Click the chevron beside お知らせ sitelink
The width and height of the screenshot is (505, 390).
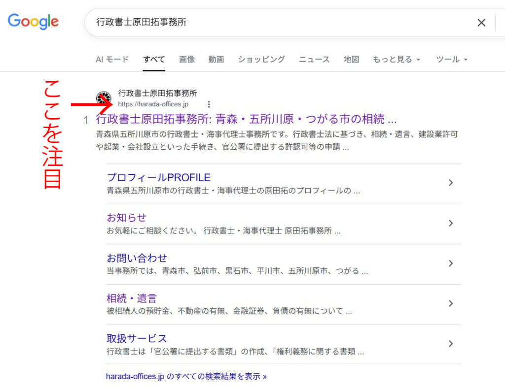point(451,223)
